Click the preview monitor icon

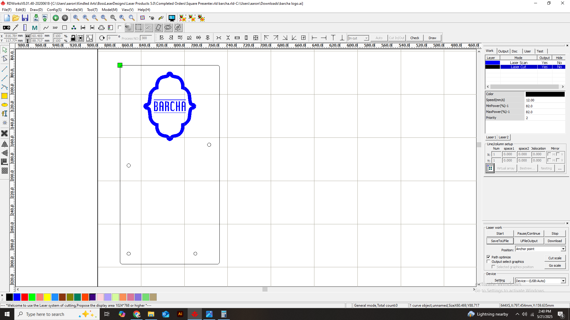(x=172, y=18)
